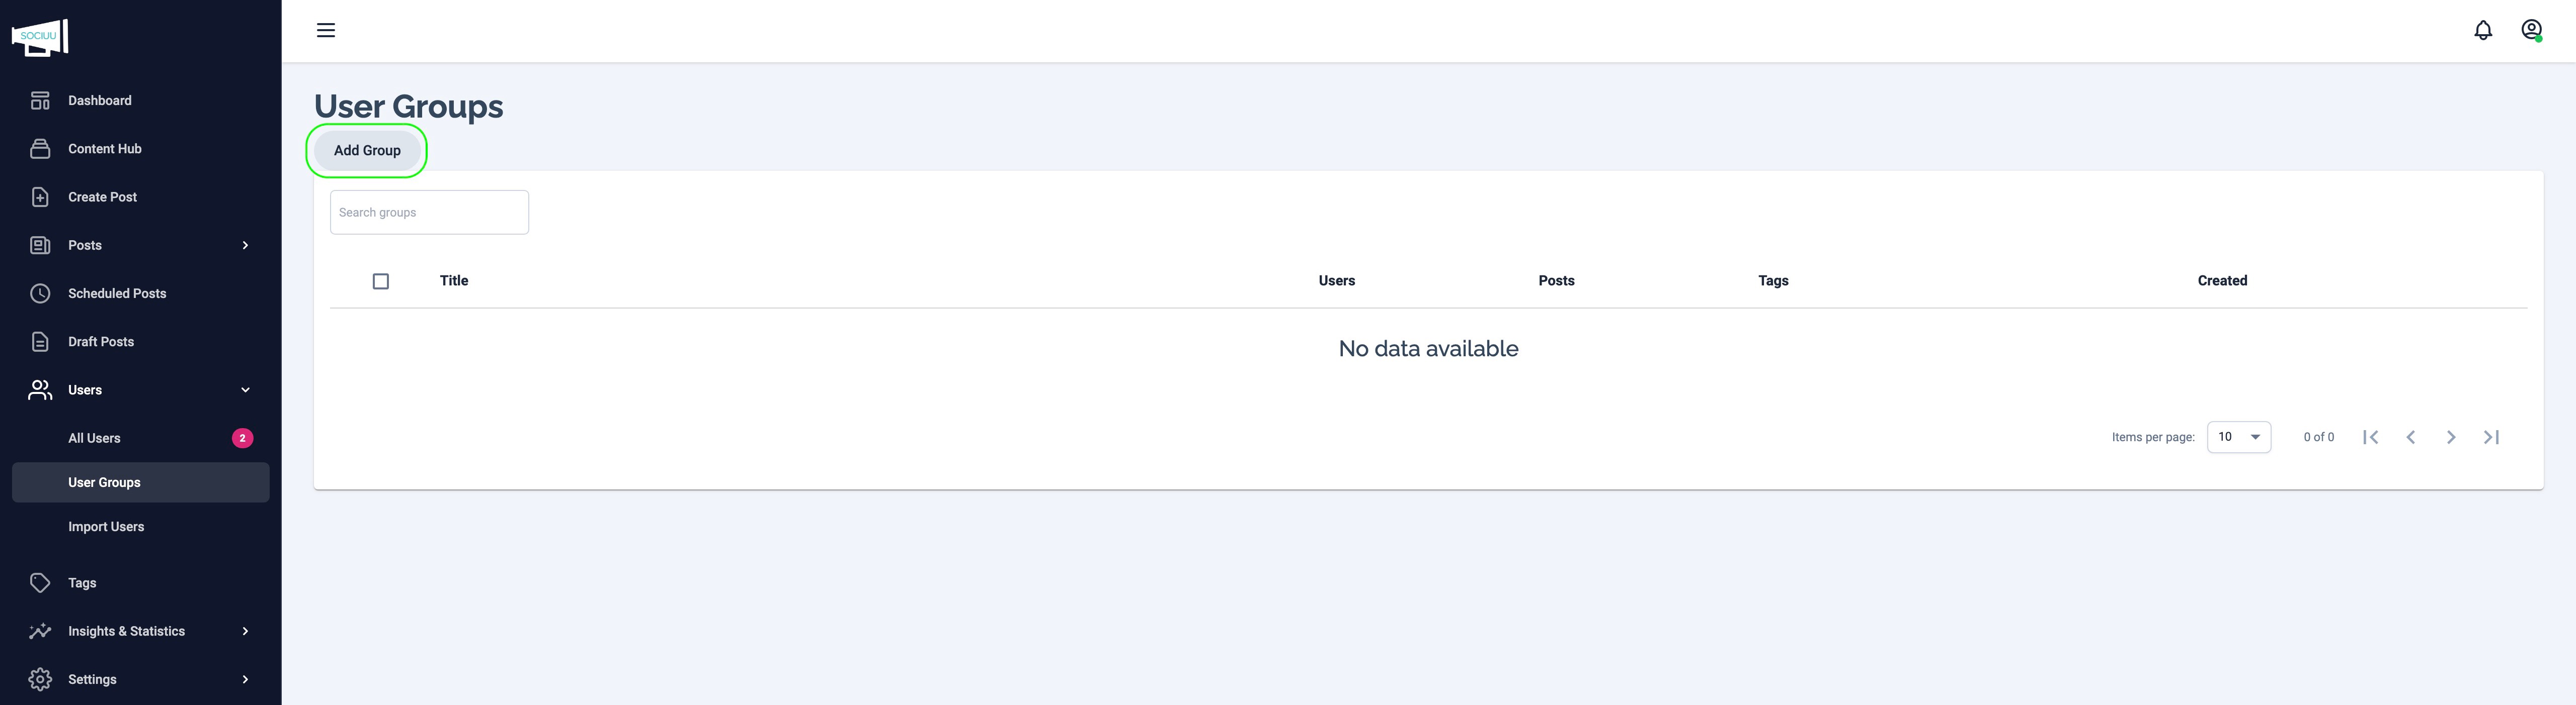Expand Insights & Statistics submenu
This screenshot has height=705, width=2576.
(x=245, y=631)
